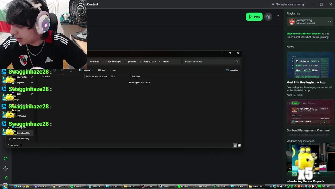
Task: Select Forge 1.21.1 in the Explorer breadcrumb
Action: [150, 62]
